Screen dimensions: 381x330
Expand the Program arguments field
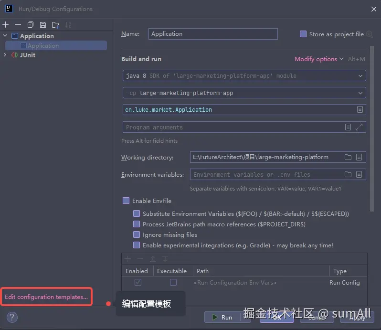(359, 127)
